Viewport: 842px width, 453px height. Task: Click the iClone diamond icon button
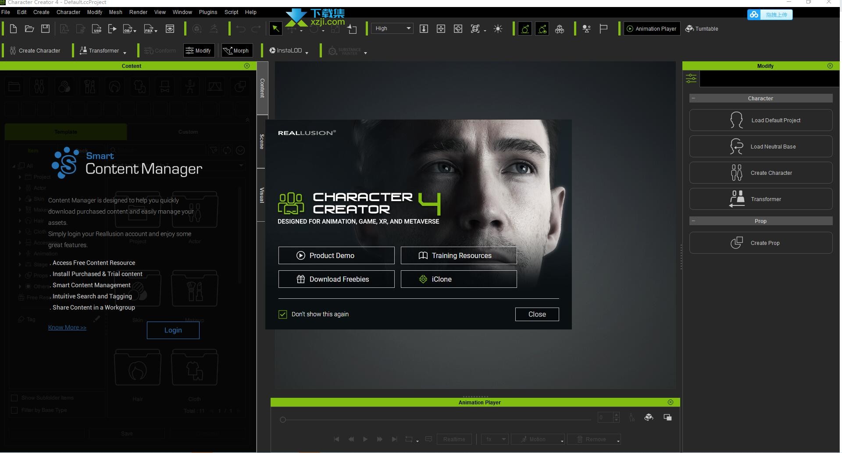point(459,279)
